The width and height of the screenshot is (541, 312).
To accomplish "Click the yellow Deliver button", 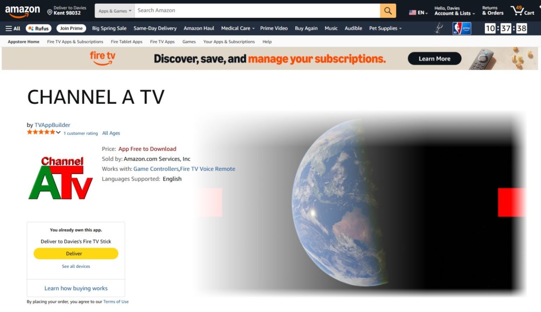I will click(76, 253).
